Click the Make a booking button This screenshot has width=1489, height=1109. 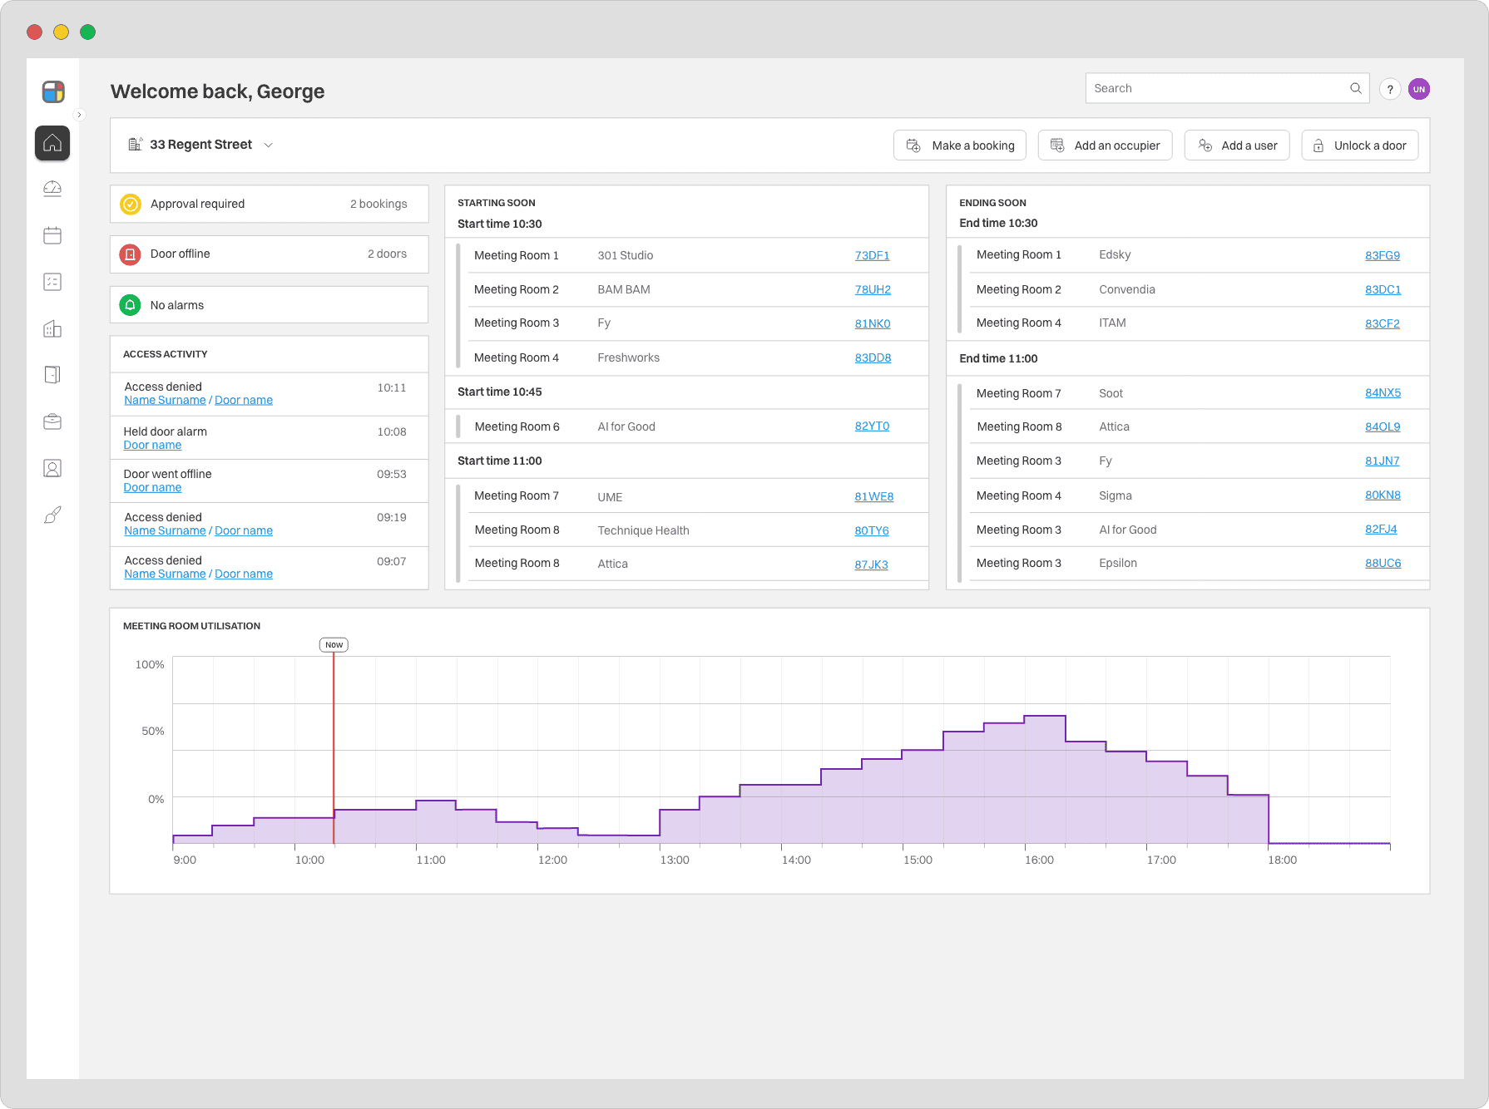coord(960,145)
